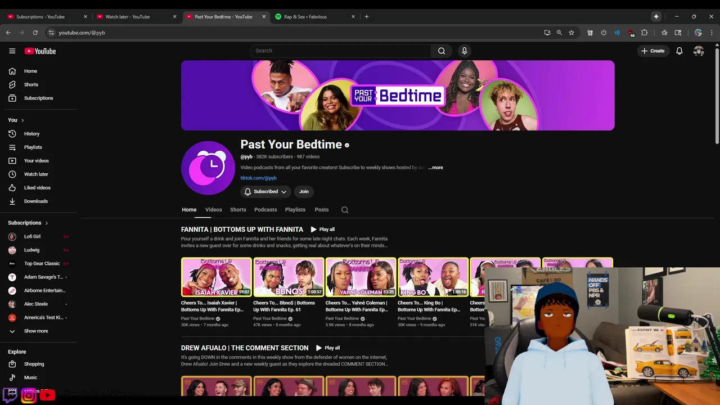Reload the page in the browser
Image resolution: width=720 pixels, height=405 pixels.
coord(35,33)
